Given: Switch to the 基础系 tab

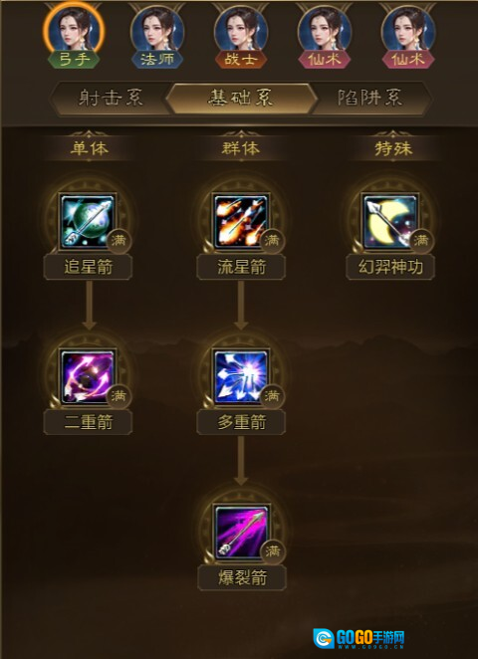Looking at the screenshot, I should pyautogui.click(x=241, y=99).
